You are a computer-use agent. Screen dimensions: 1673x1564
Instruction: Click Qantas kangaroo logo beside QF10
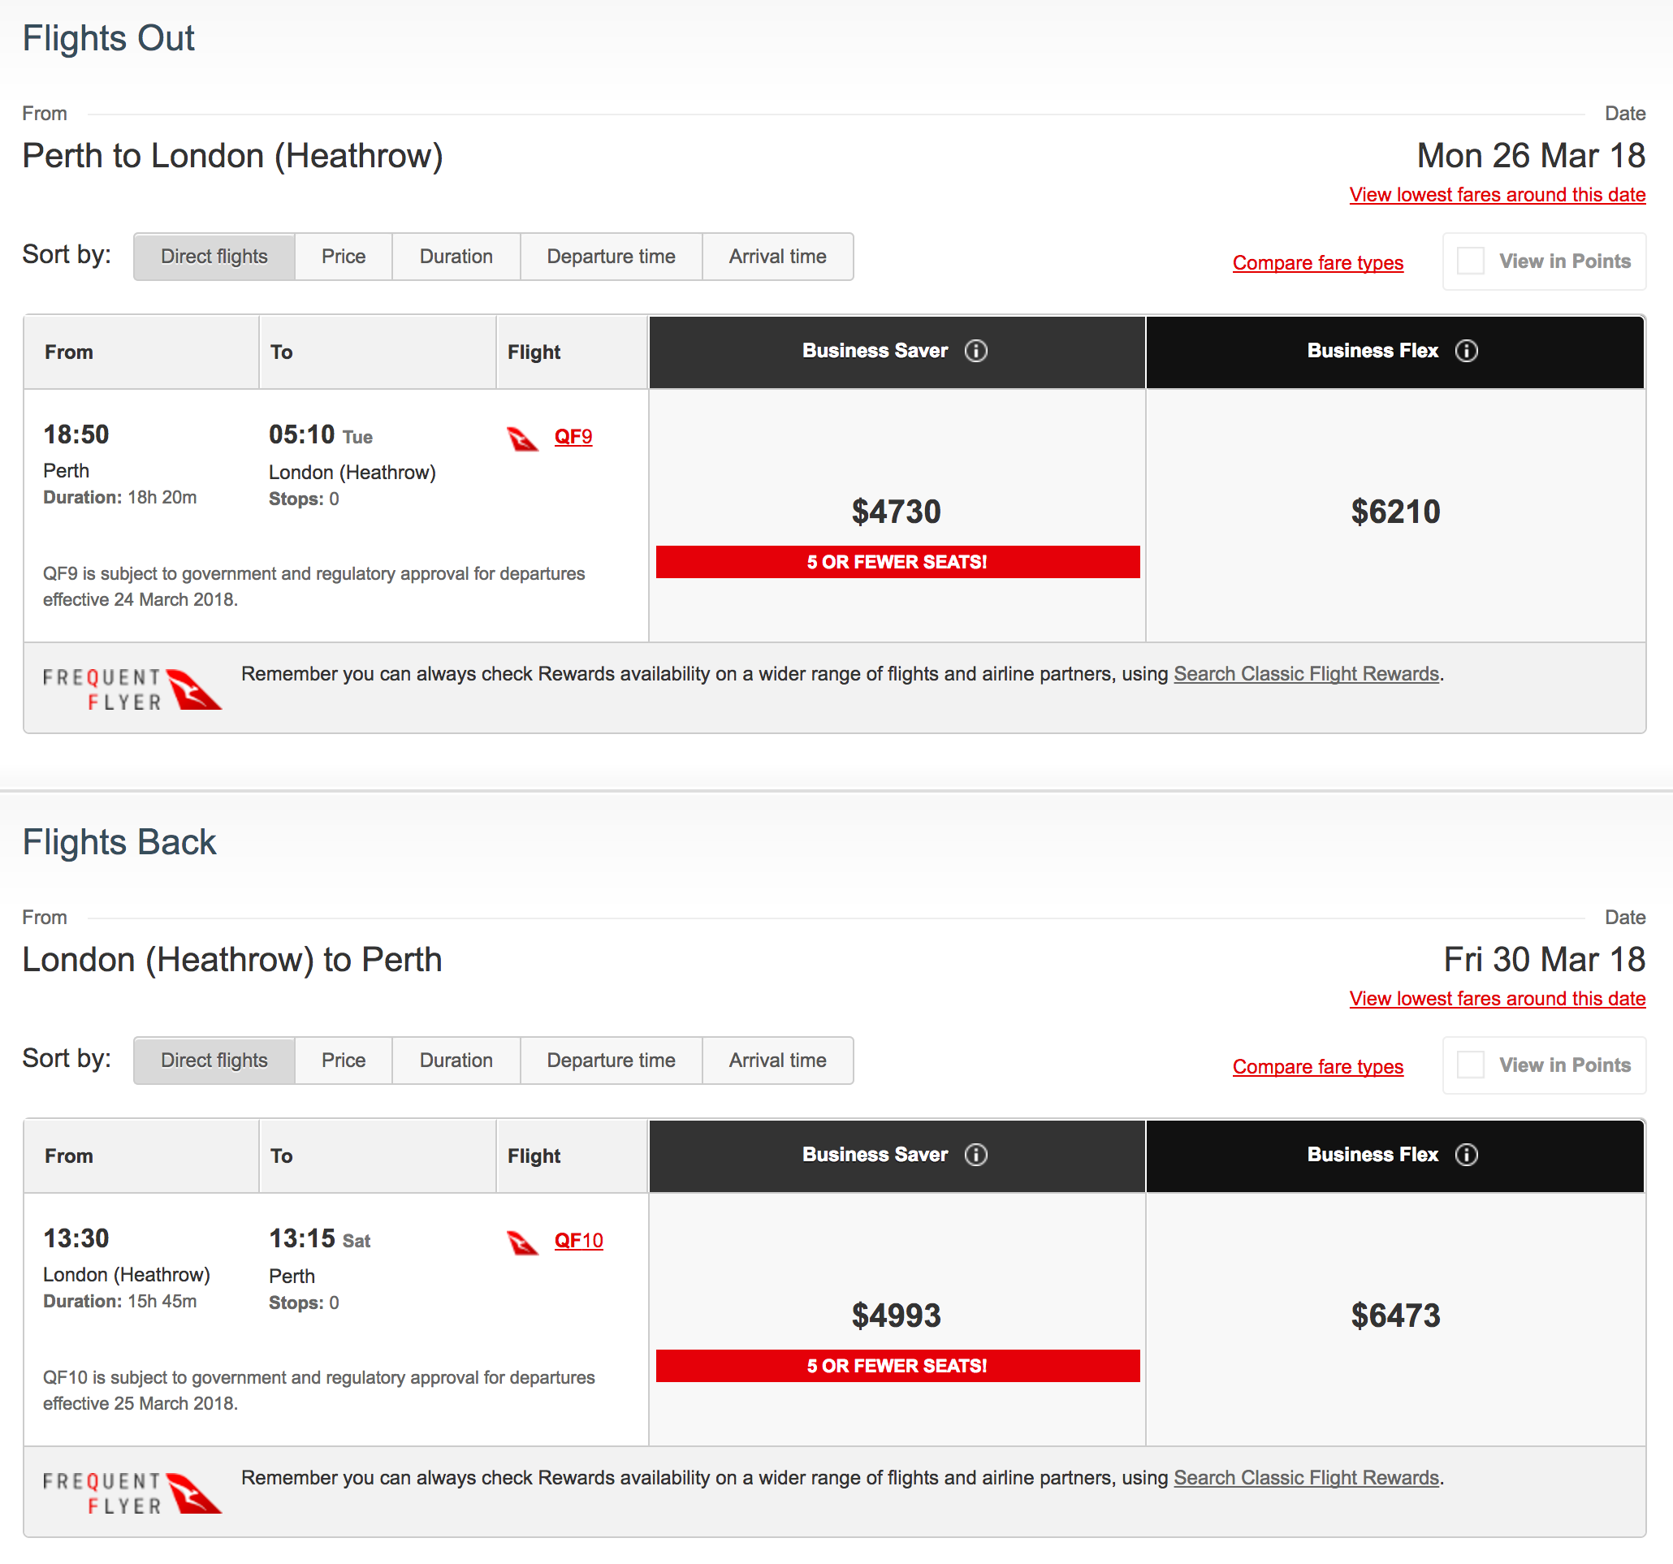point(521,1242)
